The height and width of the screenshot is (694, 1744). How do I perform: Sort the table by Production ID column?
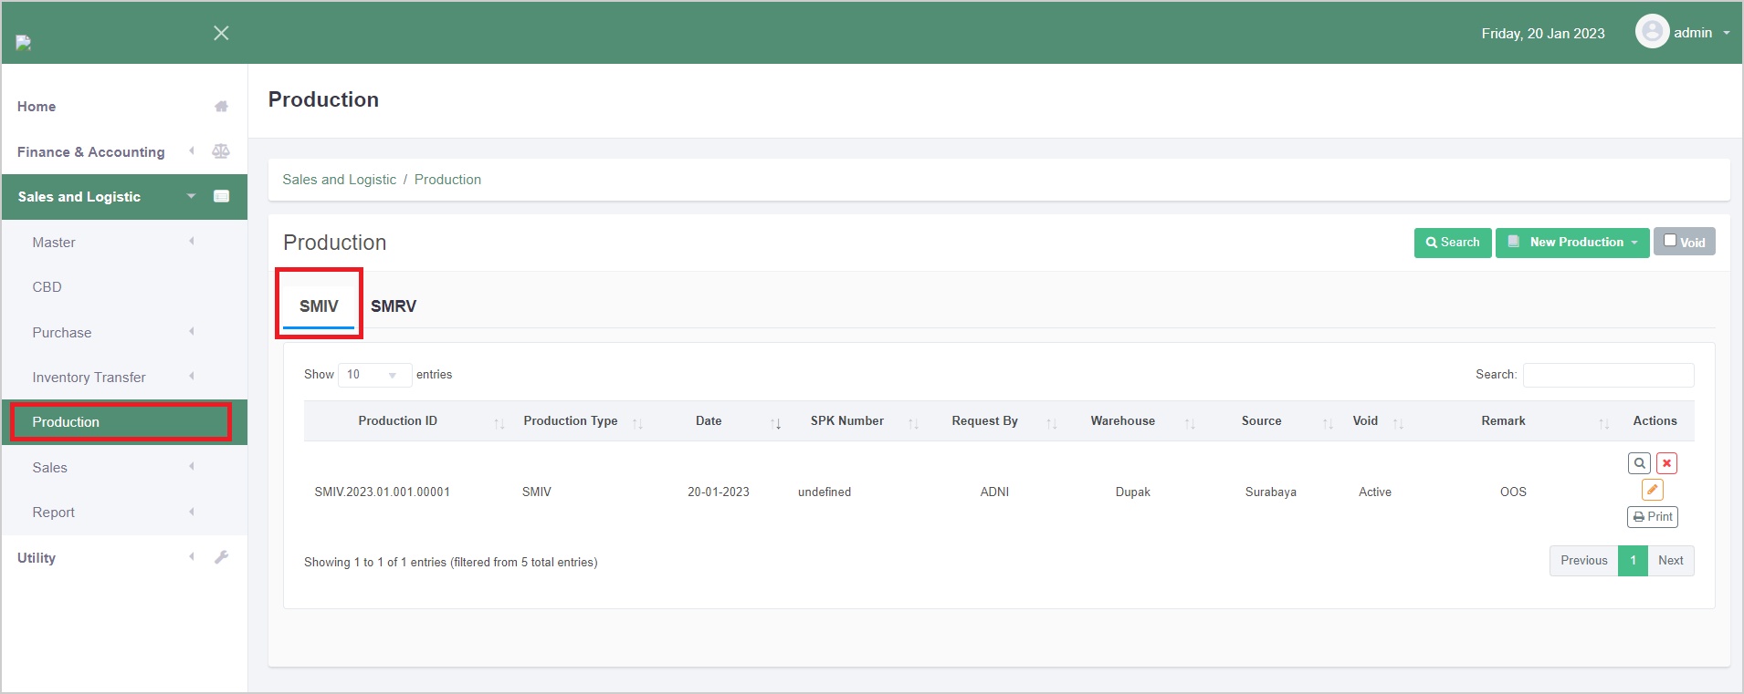point(398,421)
